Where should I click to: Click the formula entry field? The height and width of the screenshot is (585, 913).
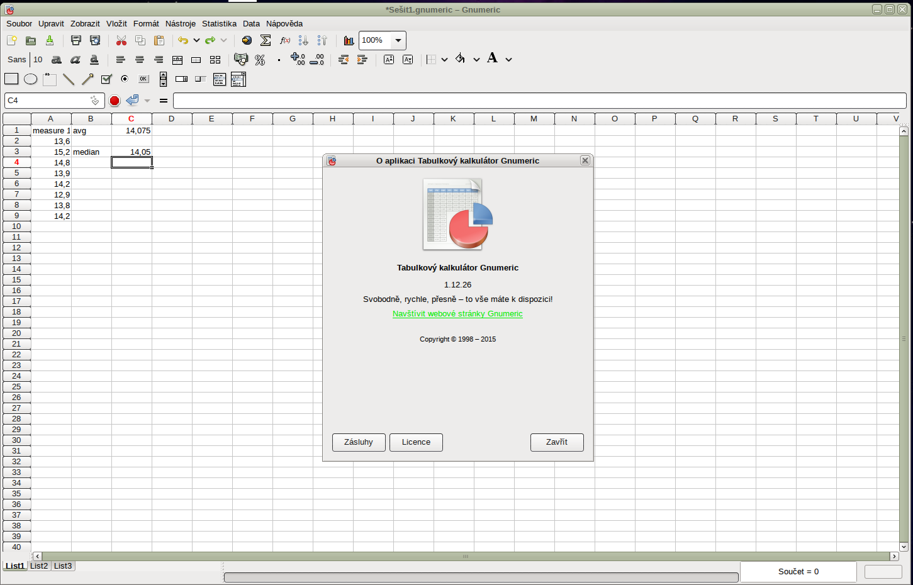tap(539, 101)
